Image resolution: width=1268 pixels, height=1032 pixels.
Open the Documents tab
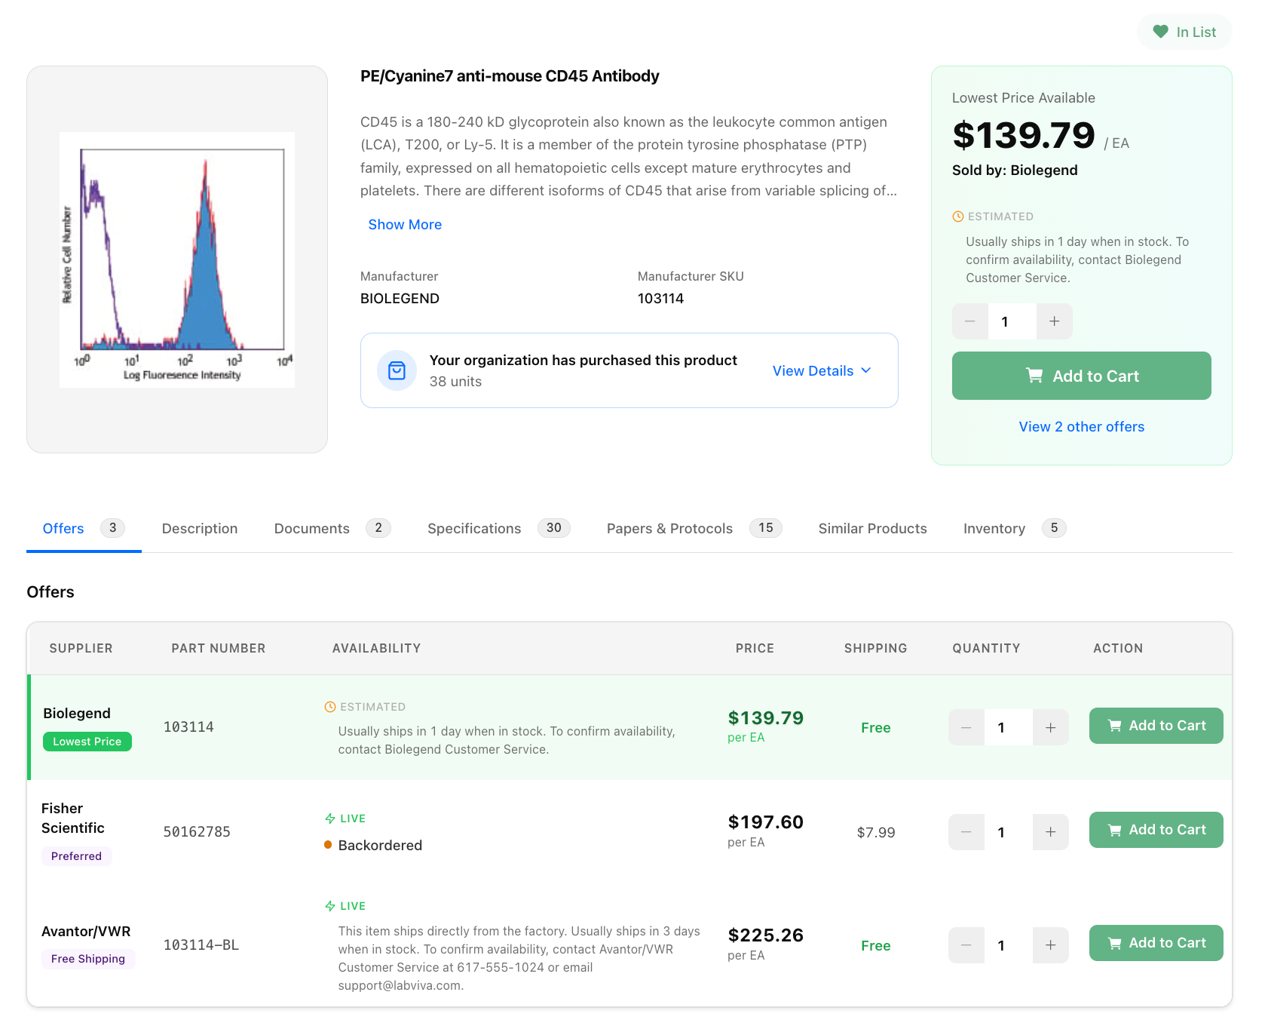[x=332, y=528]
